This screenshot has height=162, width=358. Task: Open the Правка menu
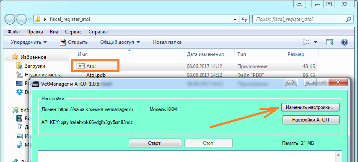[x=35, y=32]
